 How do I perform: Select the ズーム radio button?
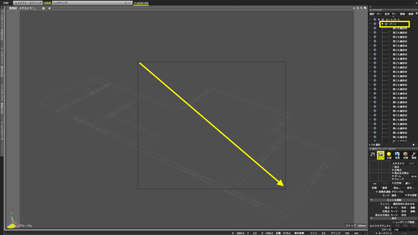[x=393, y=176]
